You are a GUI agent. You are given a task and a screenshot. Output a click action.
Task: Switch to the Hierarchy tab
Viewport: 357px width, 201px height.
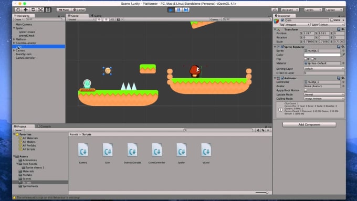point(24,16)
